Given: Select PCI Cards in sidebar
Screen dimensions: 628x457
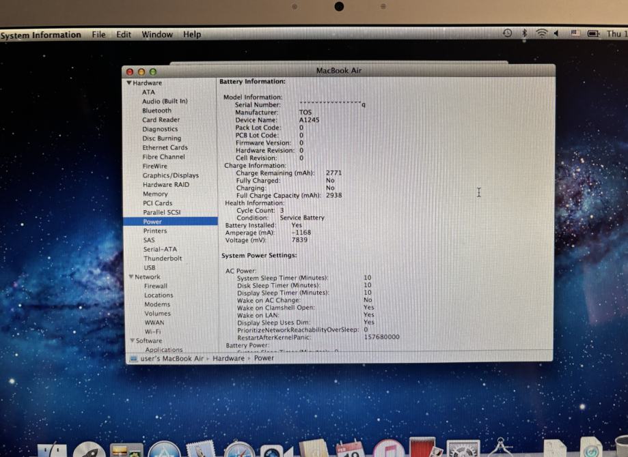Looking at the screenshot, I should (158, 203).
